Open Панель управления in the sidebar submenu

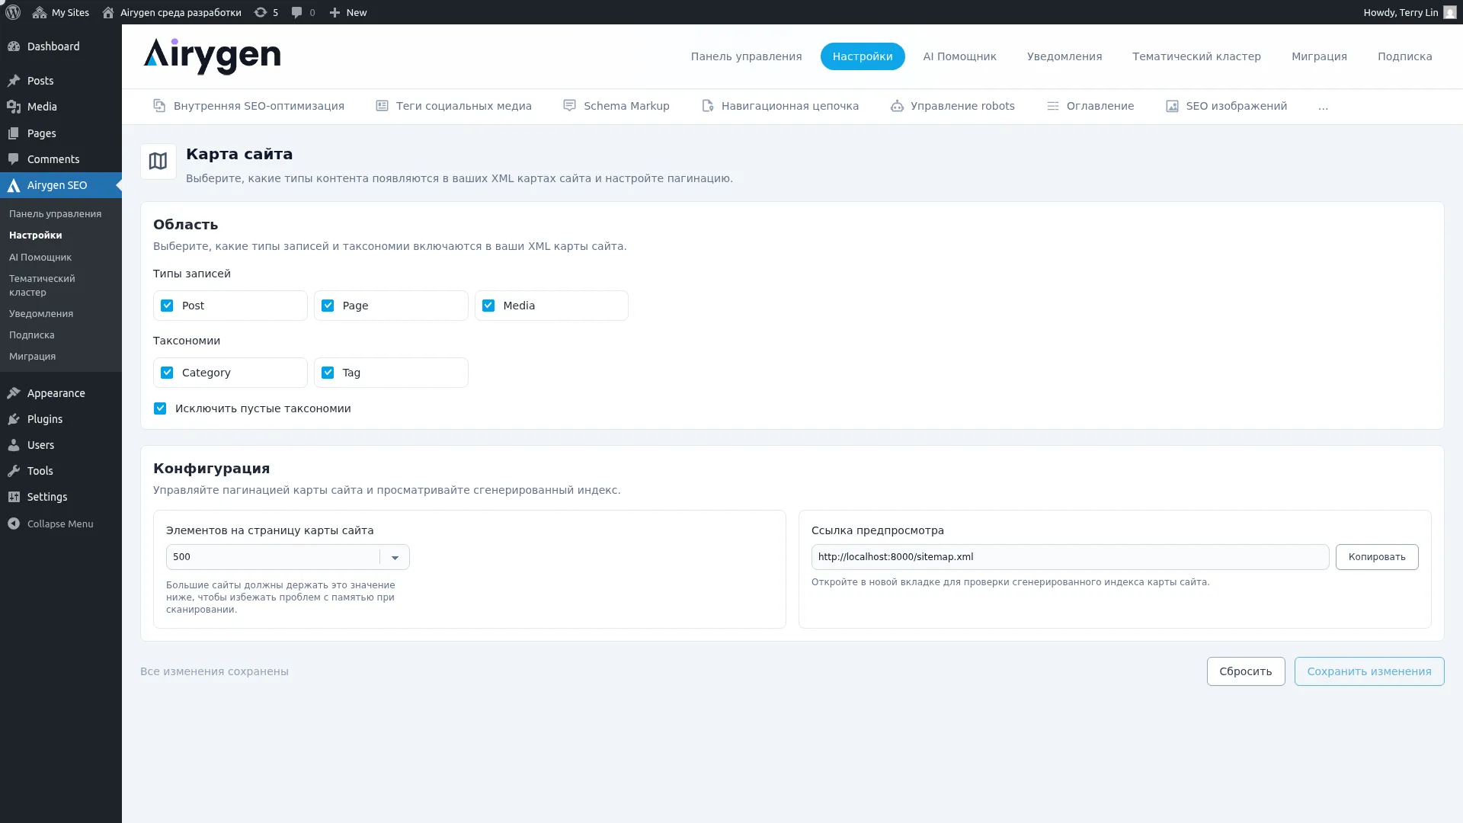(x=55, y=214)
